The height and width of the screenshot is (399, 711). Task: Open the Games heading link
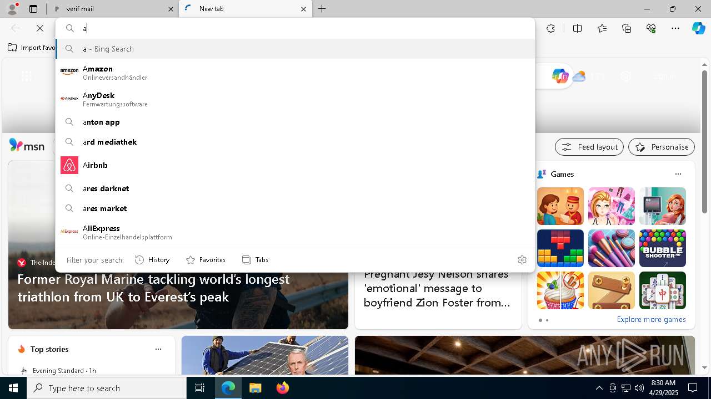(562, 174)
